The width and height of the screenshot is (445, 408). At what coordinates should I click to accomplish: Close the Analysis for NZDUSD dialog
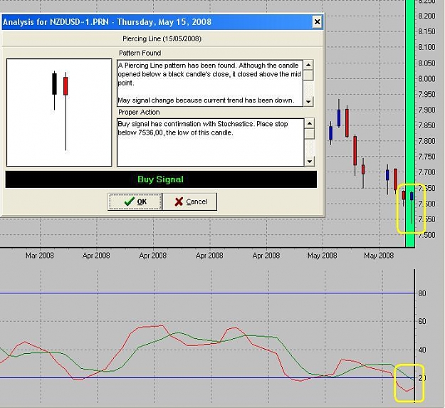pyautogui.click(x=317, y=22)
